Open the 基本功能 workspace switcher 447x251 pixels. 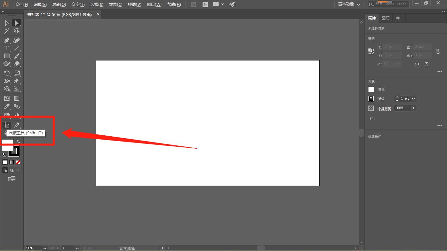point(349,4)
